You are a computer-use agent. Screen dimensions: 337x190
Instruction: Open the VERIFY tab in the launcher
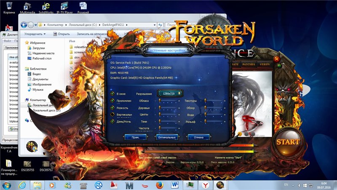pos(265,65)
